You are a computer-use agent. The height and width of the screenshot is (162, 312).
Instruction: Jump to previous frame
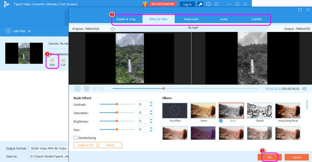pyautogui.click(x=94, y=88)
